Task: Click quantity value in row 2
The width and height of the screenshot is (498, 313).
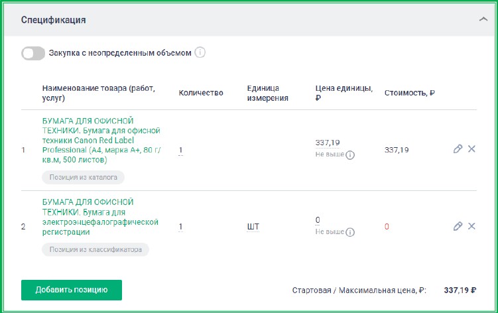Action: (x=180, y=227)
